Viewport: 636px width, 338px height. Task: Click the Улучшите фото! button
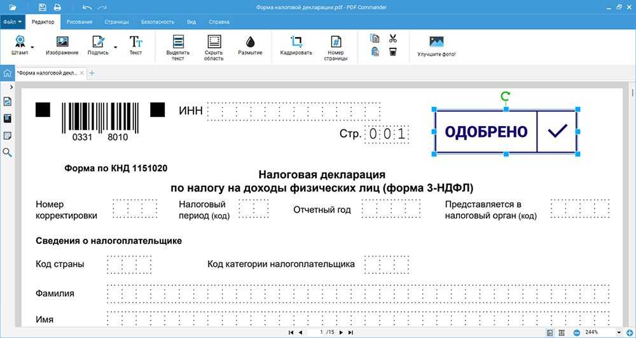pos(436,46)
